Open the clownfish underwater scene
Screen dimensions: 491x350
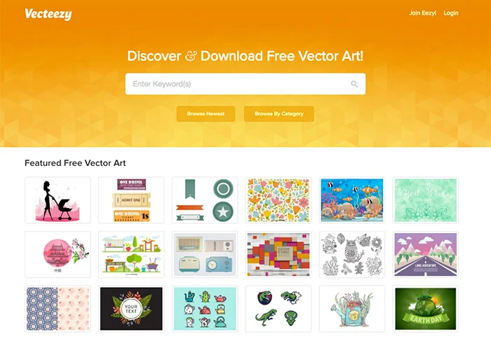pyautogui.click(x=352, y=200)
